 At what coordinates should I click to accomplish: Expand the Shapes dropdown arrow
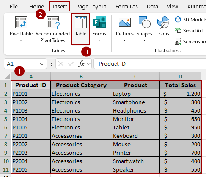click(x=144, y=40)
